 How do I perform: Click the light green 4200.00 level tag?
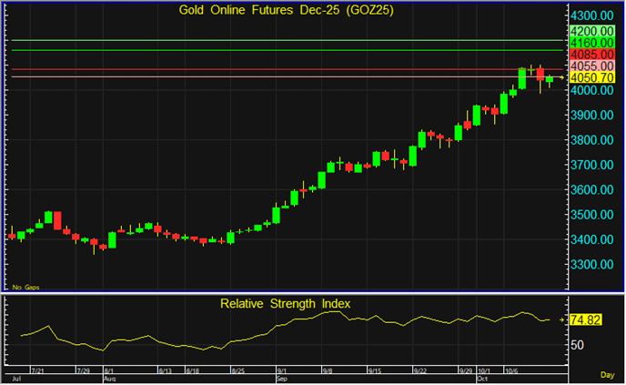tap(591, 30)
